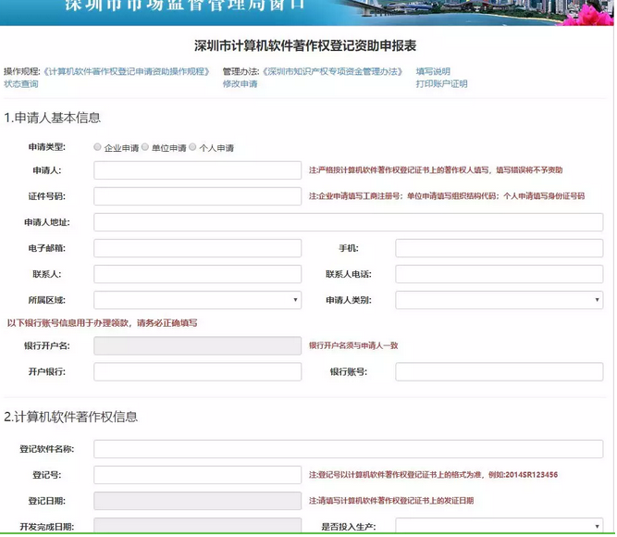Click the note 注:请填写计算机软件著作权登记证书上的发证日期

(x=391, y=501)
